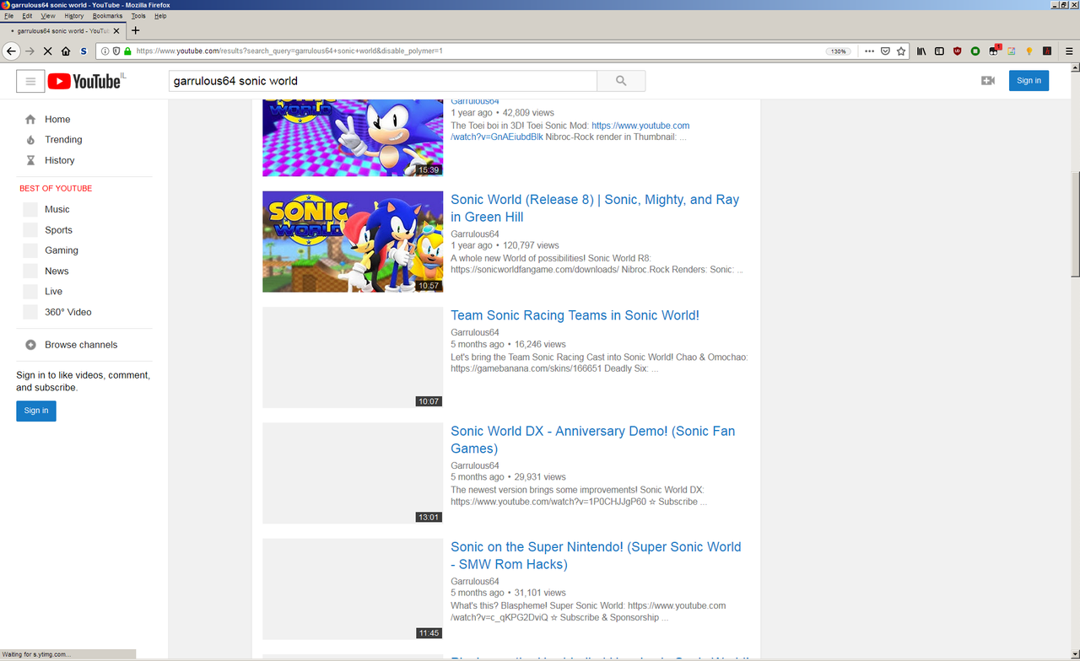Show site information via the circled i icon
1080x661 pixels.
tap(105, 51)
